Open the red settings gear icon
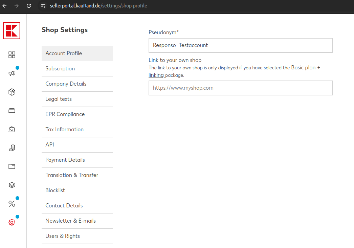 pyautogui.click(x=12, y=222)
